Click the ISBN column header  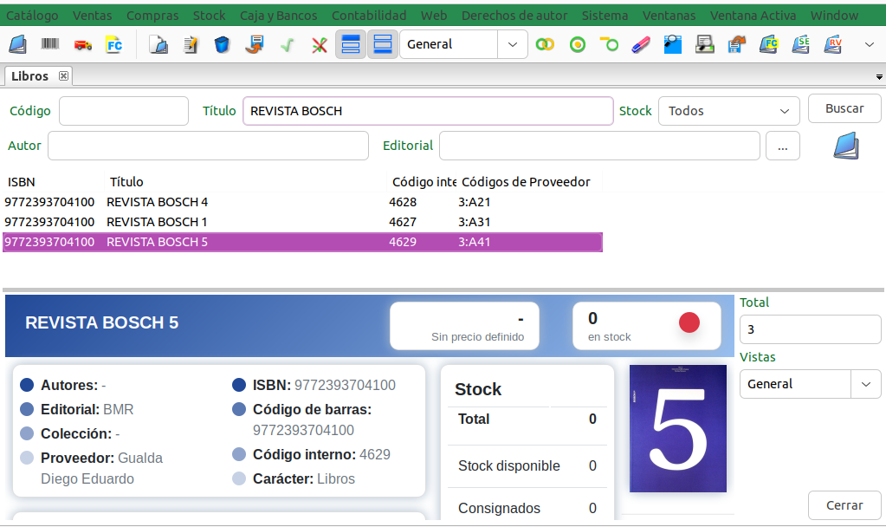(54, 182)
